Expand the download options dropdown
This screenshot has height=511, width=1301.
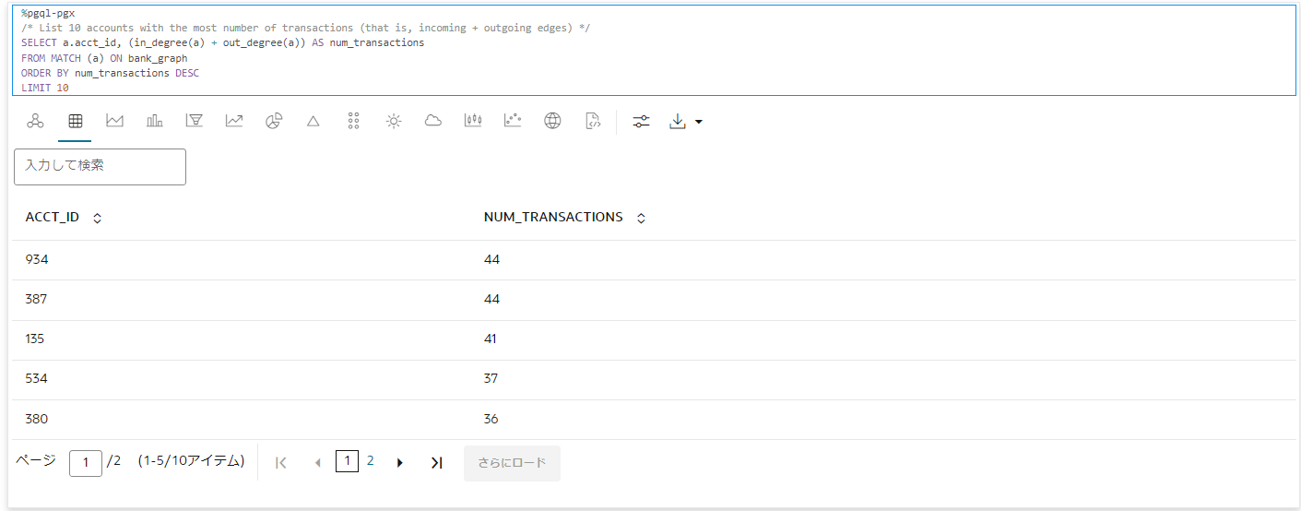tap(697, 122)
